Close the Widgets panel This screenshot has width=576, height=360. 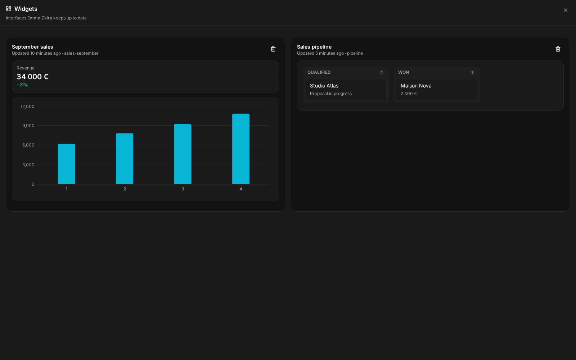coord(566,10)
